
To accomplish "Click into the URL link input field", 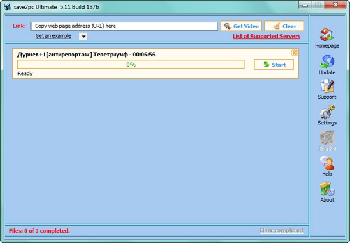I will pyautogui.click(x=124, y=26).
